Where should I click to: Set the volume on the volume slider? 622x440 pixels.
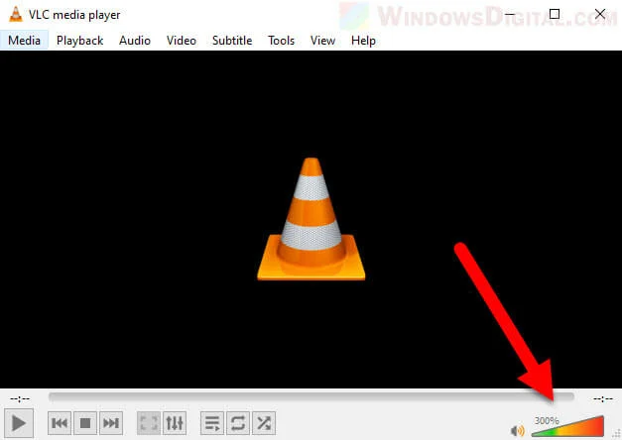click(x=567, y=426)
